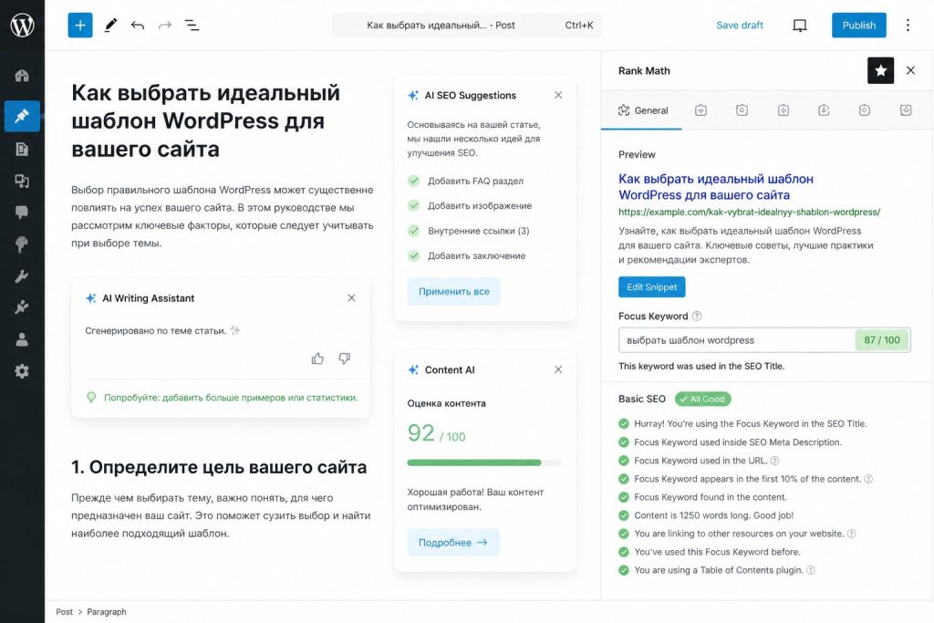The image size is (934, 623).
Task: Redo the reverted change
Action: (165, 25)
